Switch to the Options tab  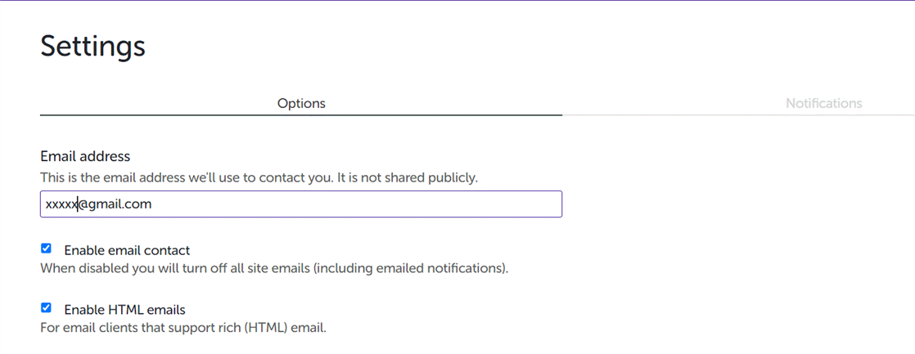point(301,104)
